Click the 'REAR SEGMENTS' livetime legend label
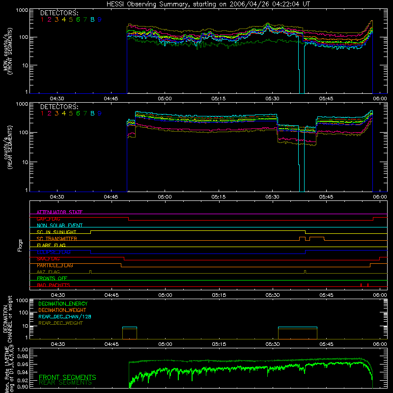 65,383
